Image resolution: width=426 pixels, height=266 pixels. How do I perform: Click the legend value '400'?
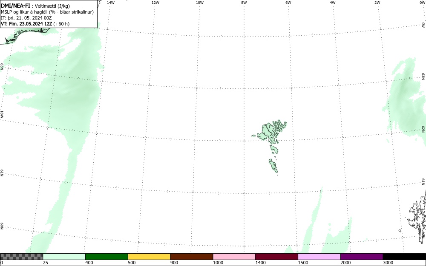89,263
